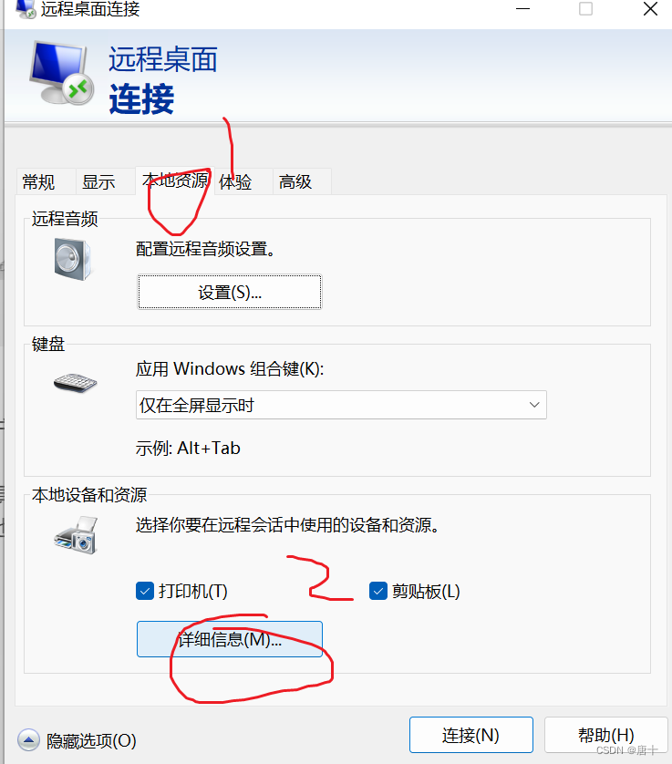Click the remote audio speaker icon
672x764 pixels.
73,259
